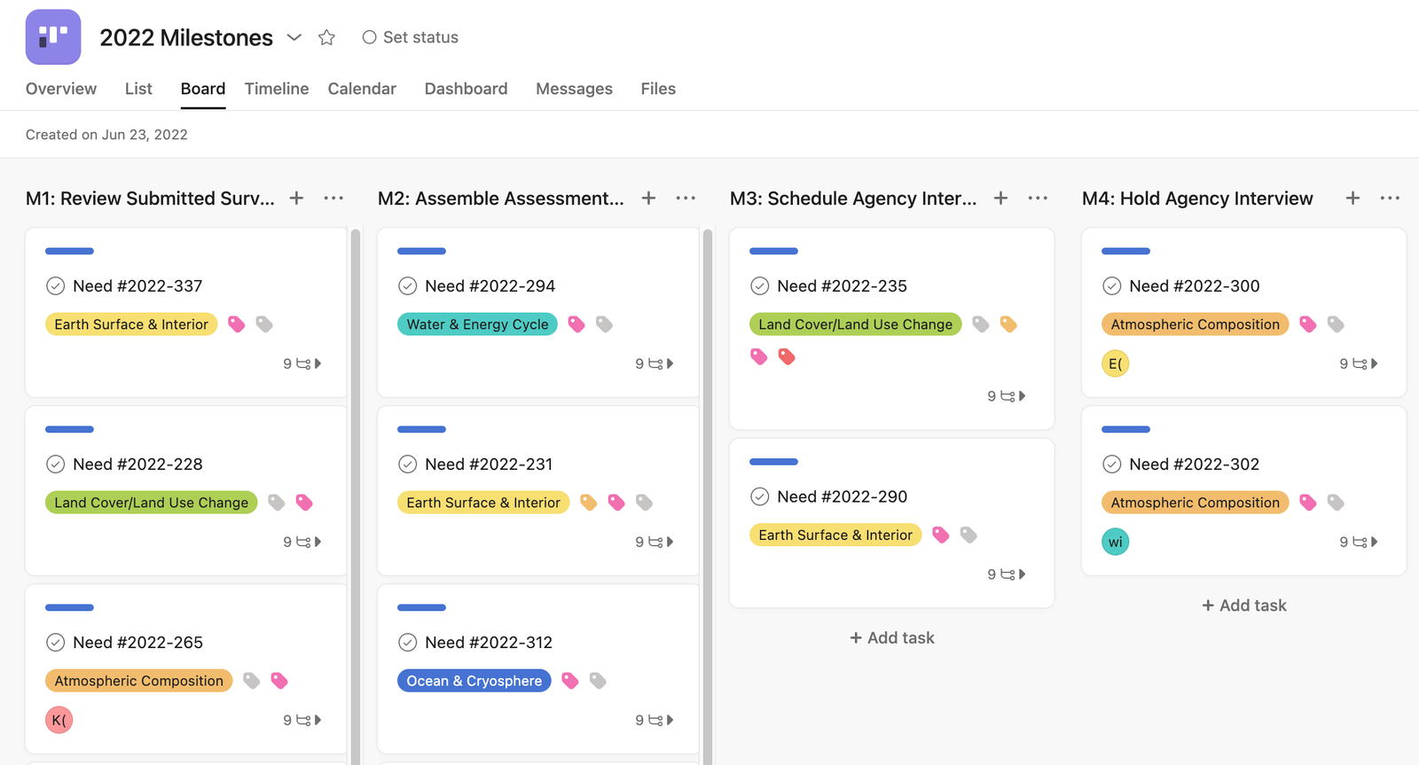
Task: Switch to the Timeline tab
Action: (277, 89)
